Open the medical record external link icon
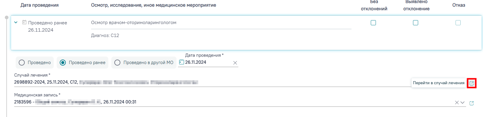 tap(472, 103)
